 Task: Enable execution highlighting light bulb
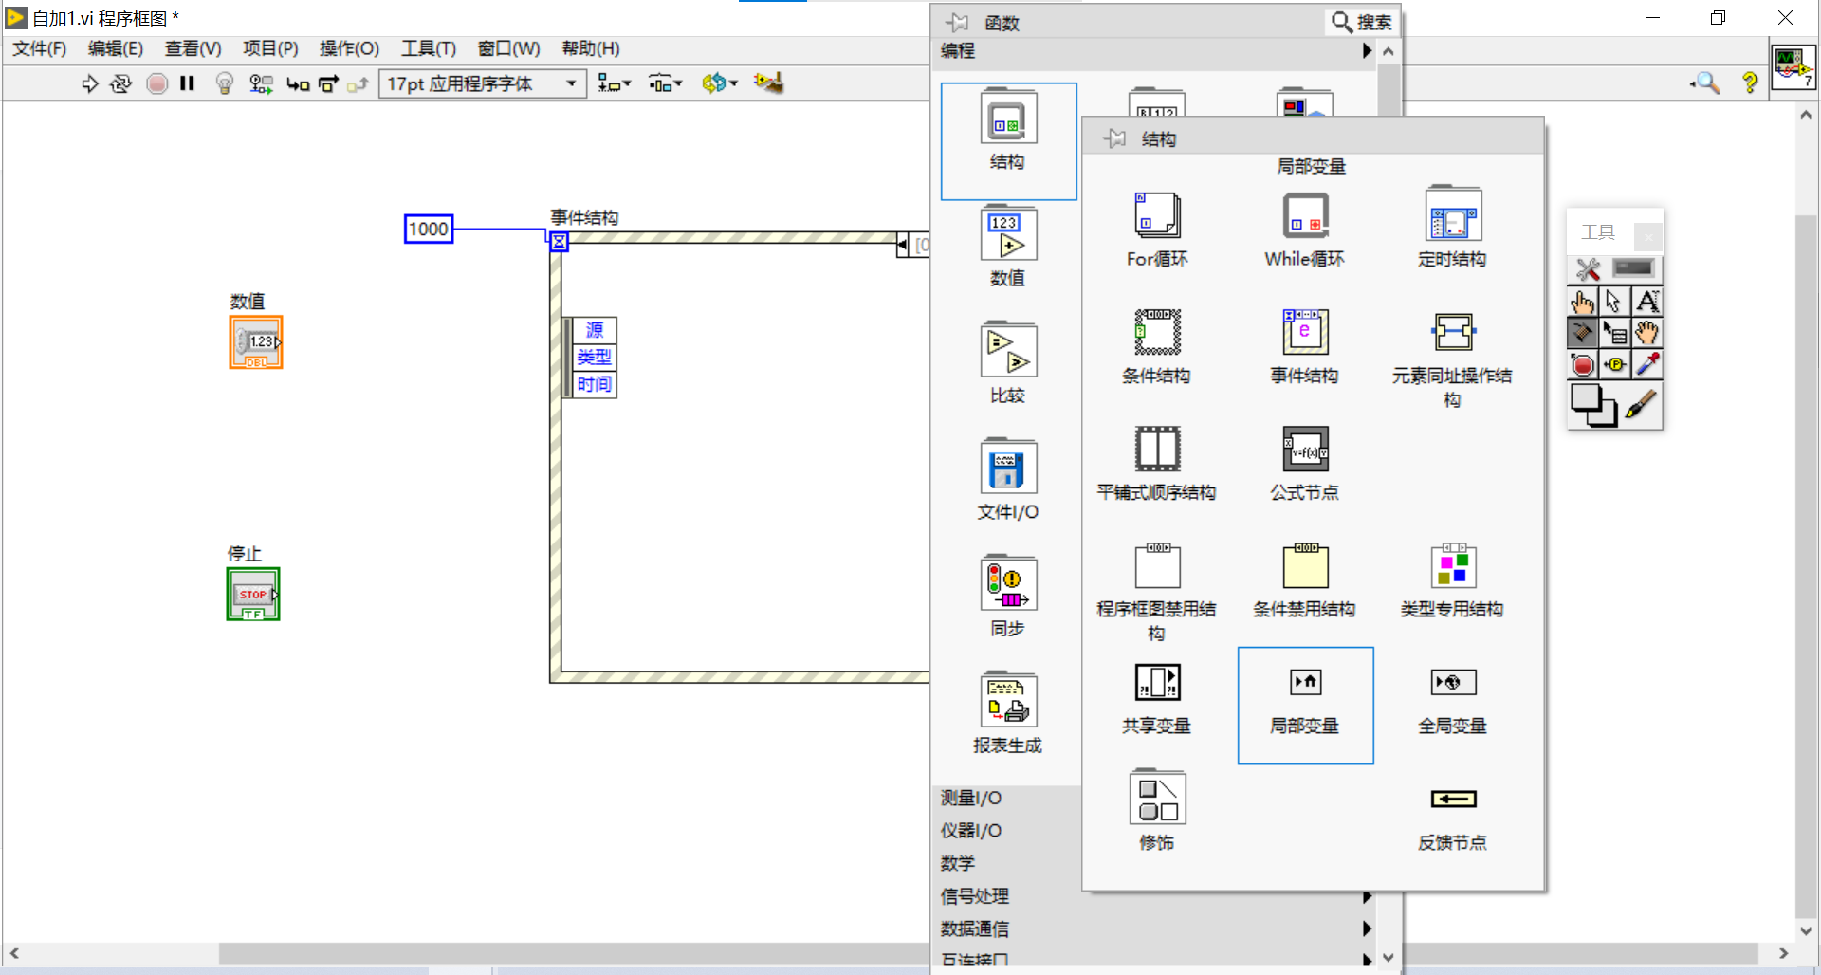(x=224, y=83)
